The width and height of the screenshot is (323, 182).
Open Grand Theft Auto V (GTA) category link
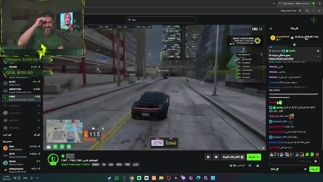75,164
